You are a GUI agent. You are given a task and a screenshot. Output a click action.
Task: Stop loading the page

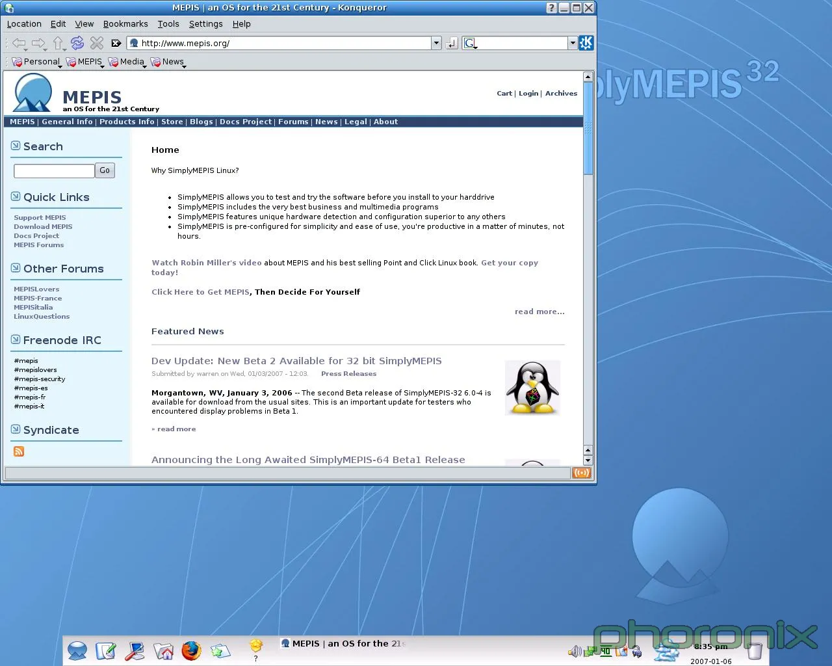coord(97,43)
